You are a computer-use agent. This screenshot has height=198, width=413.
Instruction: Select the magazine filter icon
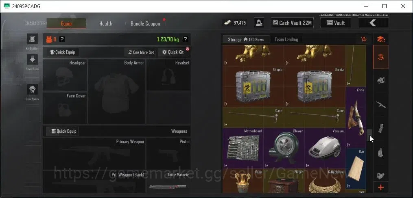[x=381, y=128]
